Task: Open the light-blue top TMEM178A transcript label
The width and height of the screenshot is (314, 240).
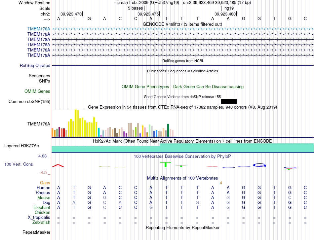Action: click(39, 29)
